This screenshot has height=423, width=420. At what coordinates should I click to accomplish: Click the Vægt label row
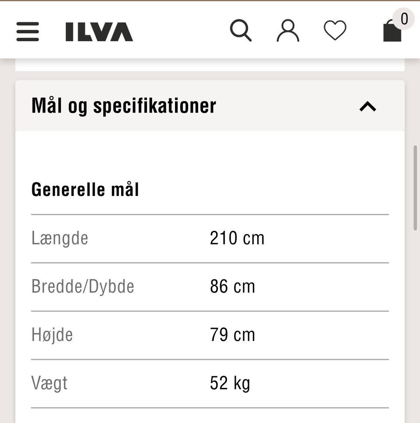click(210, 384)
